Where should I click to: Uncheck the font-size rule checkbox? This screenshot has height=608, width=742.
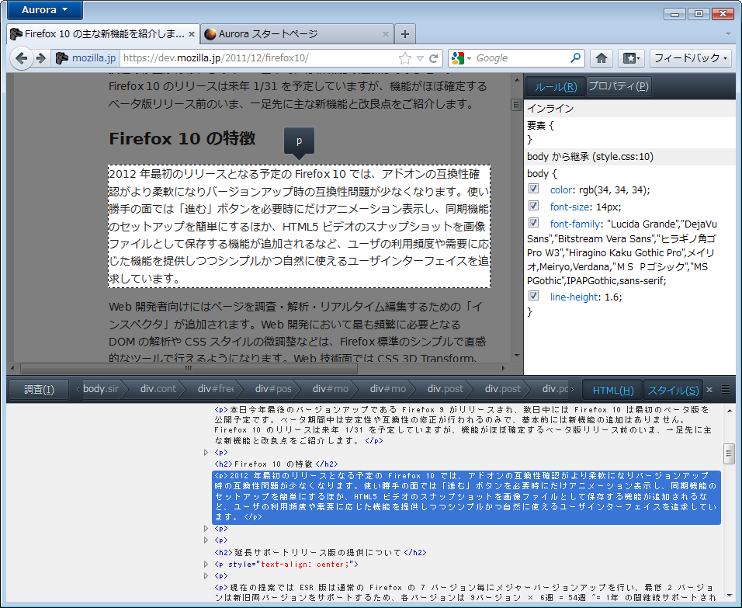coord(534,206)
